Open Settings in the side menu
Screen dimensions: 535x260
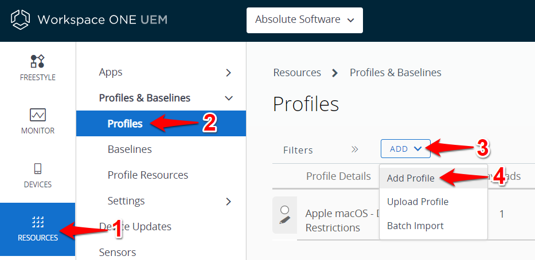126,200
